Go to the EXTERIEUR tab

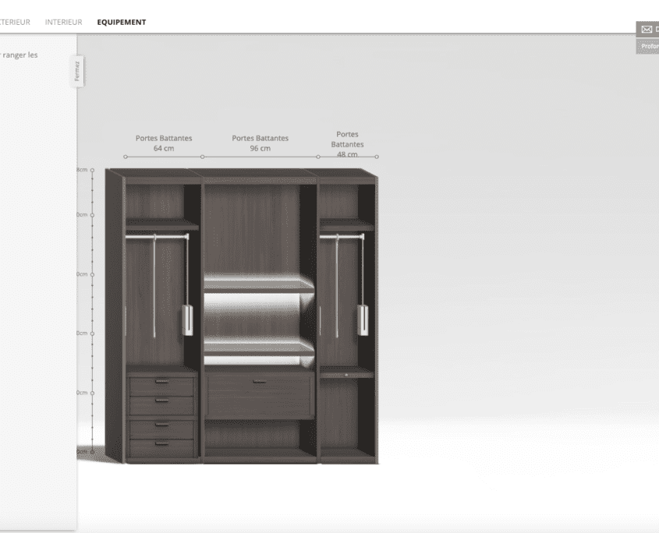(15, 22)
